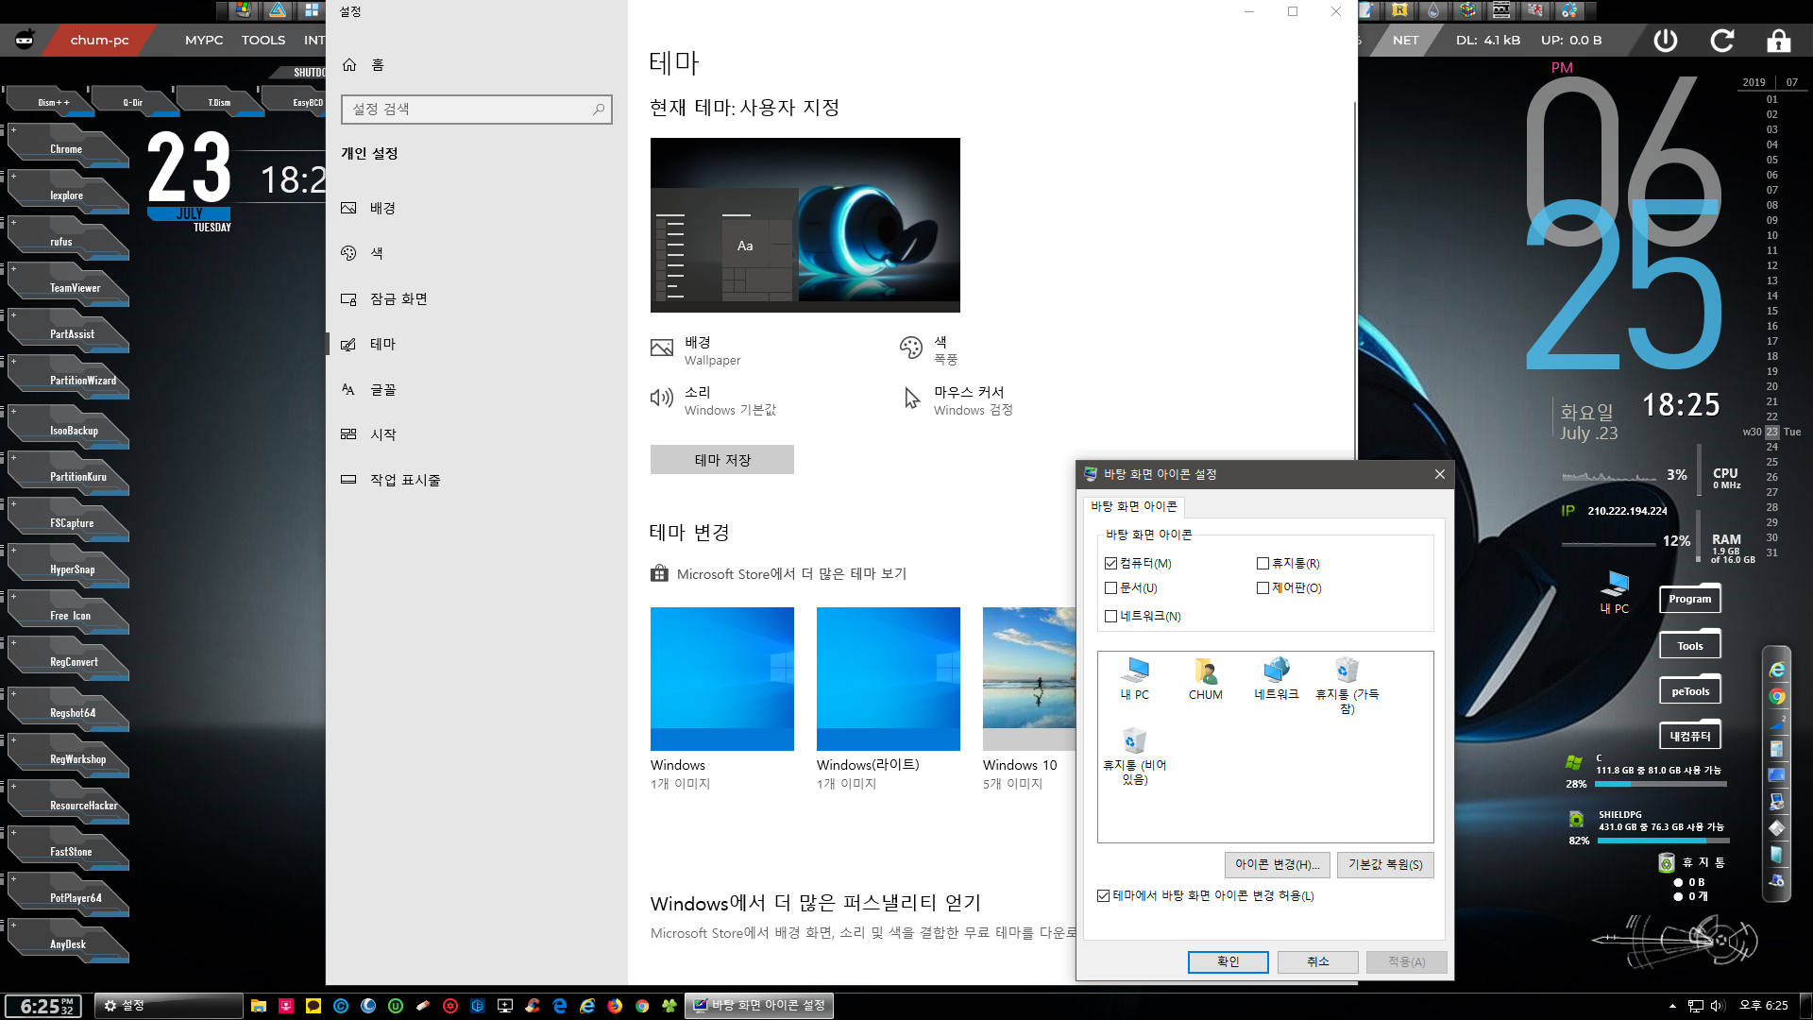Screen dimensions: 1813x1020
Task: Select the 휴지통 (가득 참) icon
Action: (x=1347, y=686)
